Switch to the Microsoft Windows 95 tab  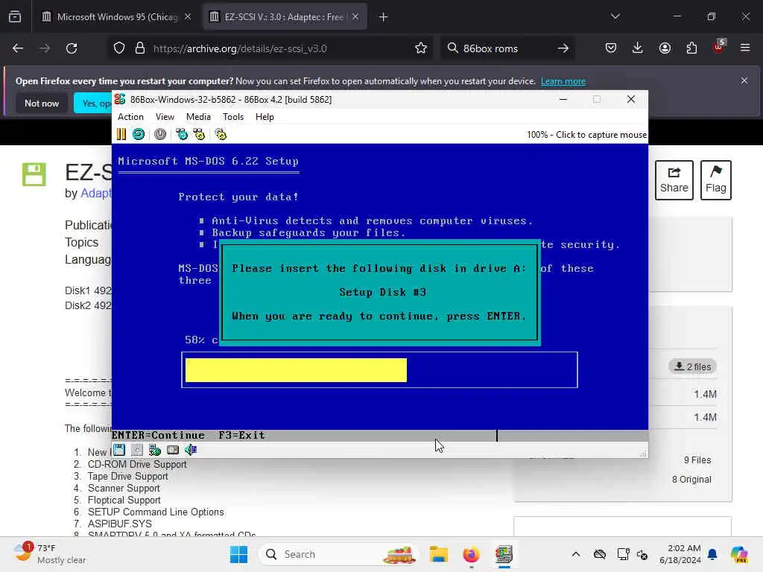(115, 17)
